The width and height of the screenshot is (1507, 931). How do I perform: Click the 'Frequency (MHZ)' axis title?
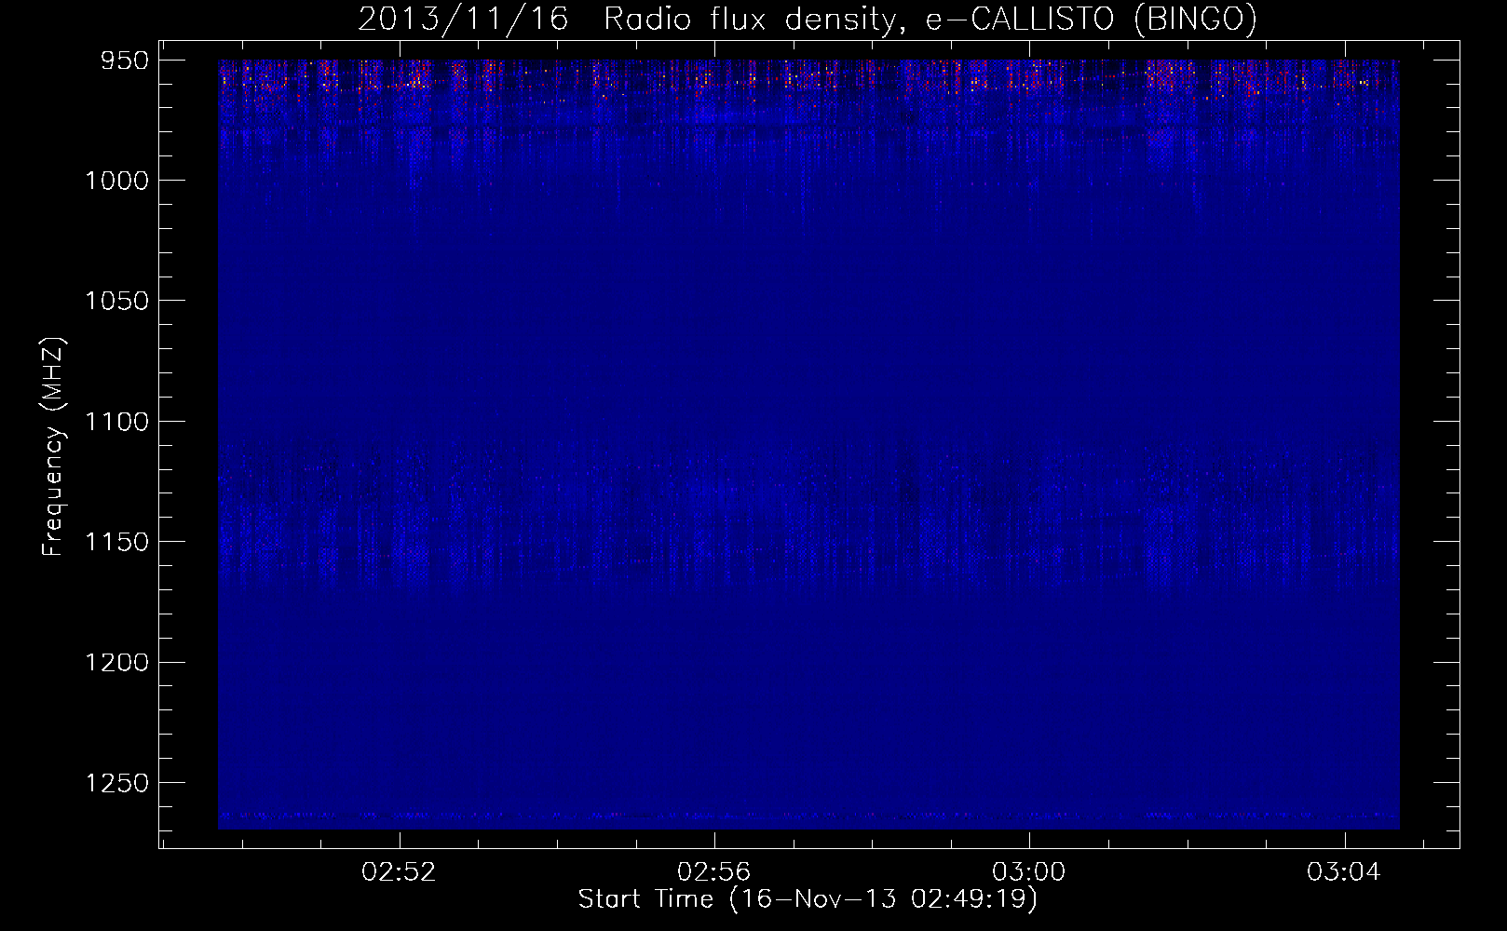pyautogui.click(x=54, y=447)
